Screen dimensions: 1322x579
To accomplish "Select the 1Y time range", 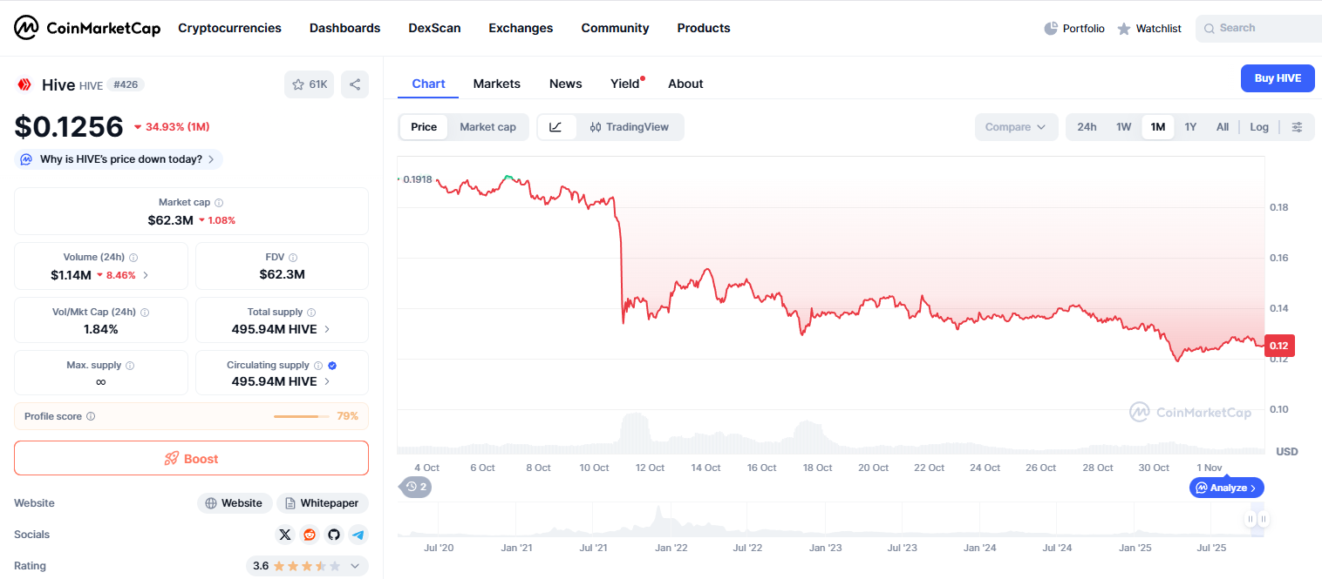I will (1190, 127).
